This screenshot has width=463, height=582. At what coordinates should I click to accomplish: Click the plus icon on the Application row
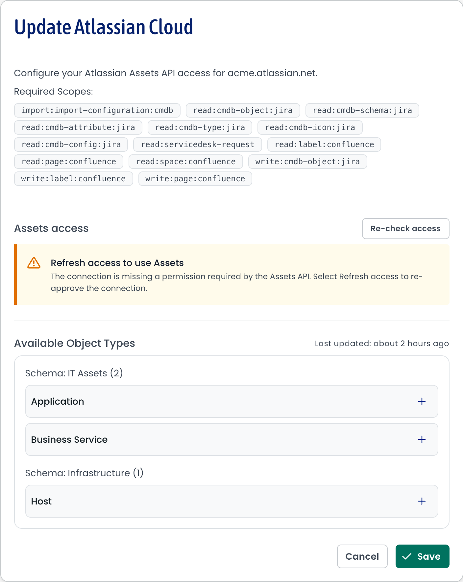tap(422, 401)
